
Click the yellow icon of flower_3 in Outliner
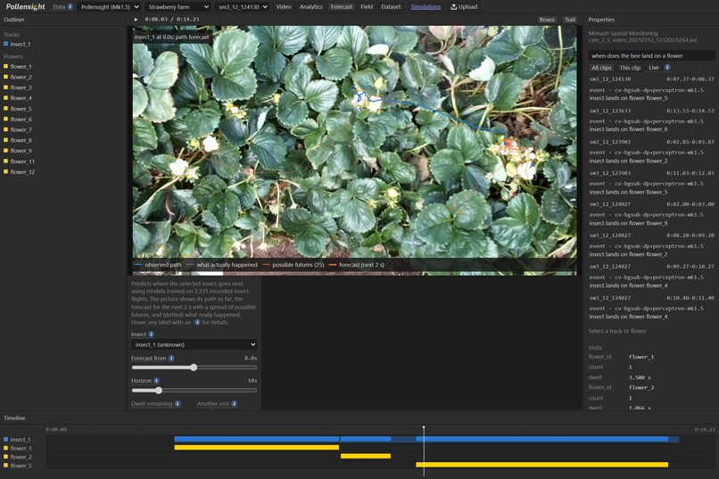click(6, 87)
